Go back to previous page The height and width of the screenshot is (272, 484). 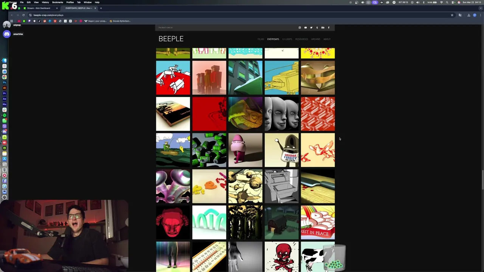pos(12,15)
